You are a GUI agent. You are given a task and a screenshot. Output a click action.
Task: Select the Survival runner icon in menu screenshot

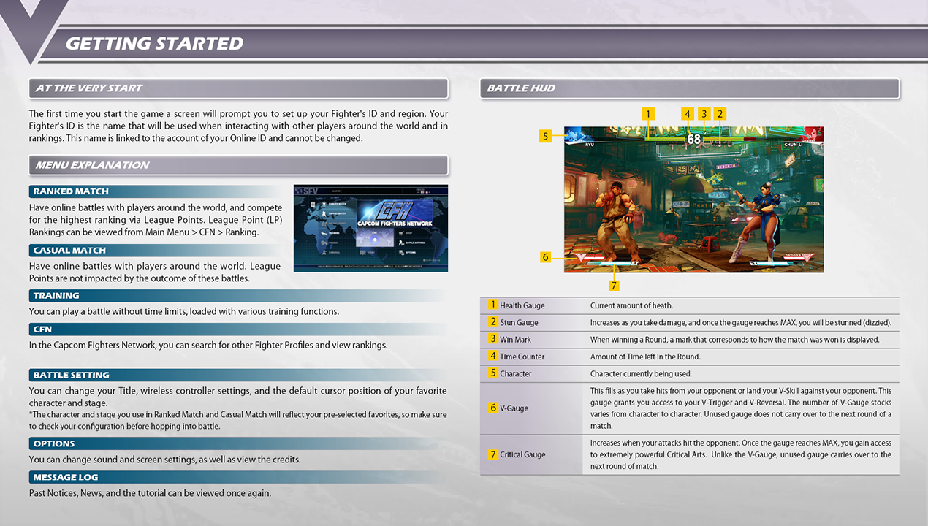pyautogui.click(x=324, y=253)
